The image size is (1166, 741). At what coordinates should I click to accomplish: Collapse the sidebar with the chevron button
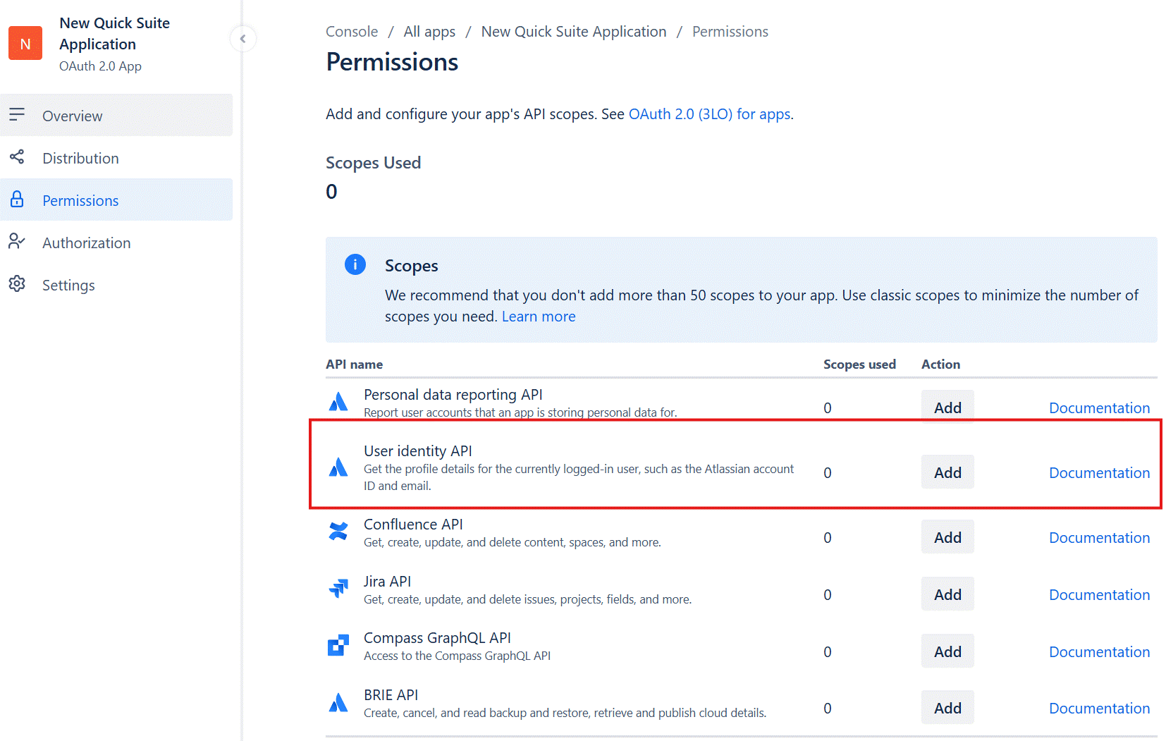243,39
